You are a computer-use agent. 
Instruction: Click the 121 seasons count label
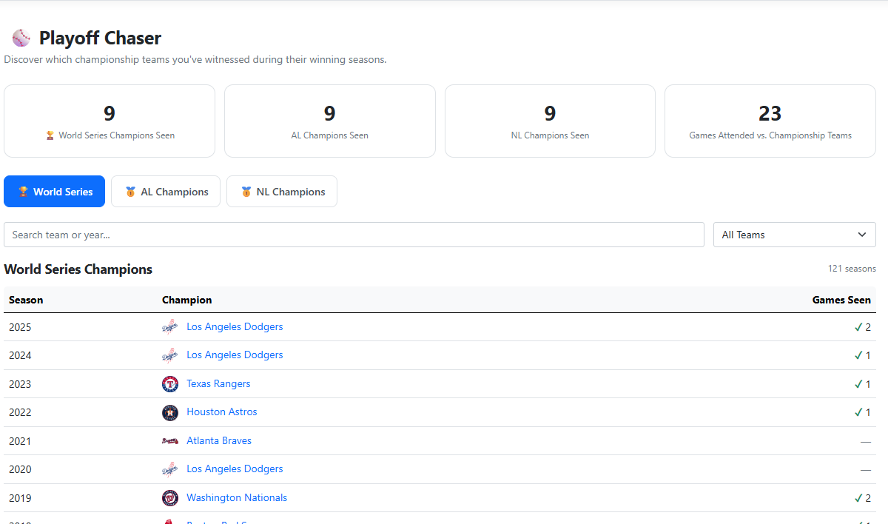coord(852,269)
